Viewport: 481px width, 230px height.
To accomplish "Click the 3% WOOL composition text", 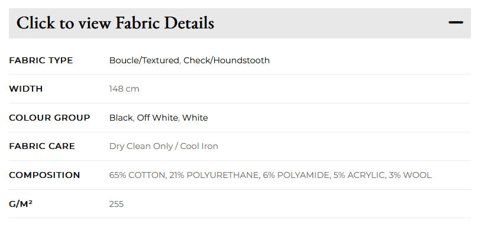I will [410, 175].
